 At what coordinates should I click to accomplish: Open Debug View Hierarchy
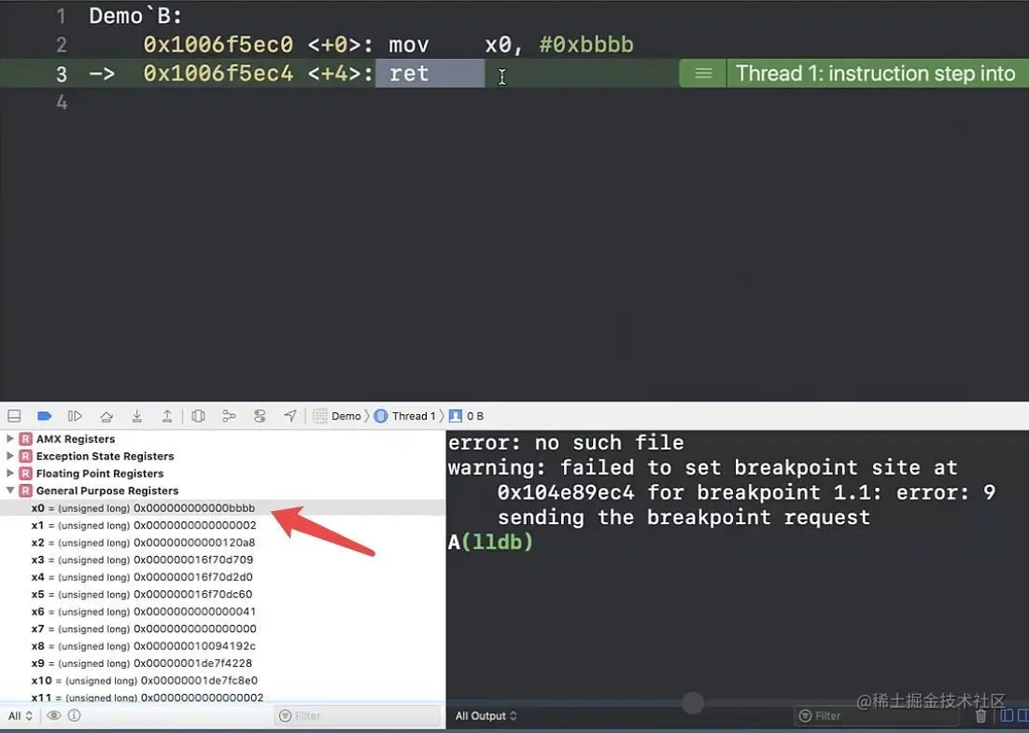(x=198, y=416)
